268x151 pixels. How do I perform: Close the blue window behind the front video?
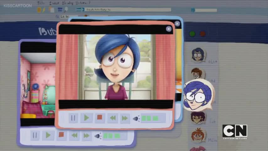coord(177,24)
